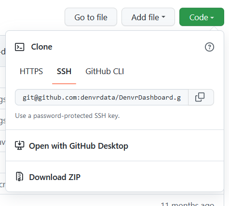
Task: Click the GitHub Desktop download-monitor icon
Action: point(20,145)
